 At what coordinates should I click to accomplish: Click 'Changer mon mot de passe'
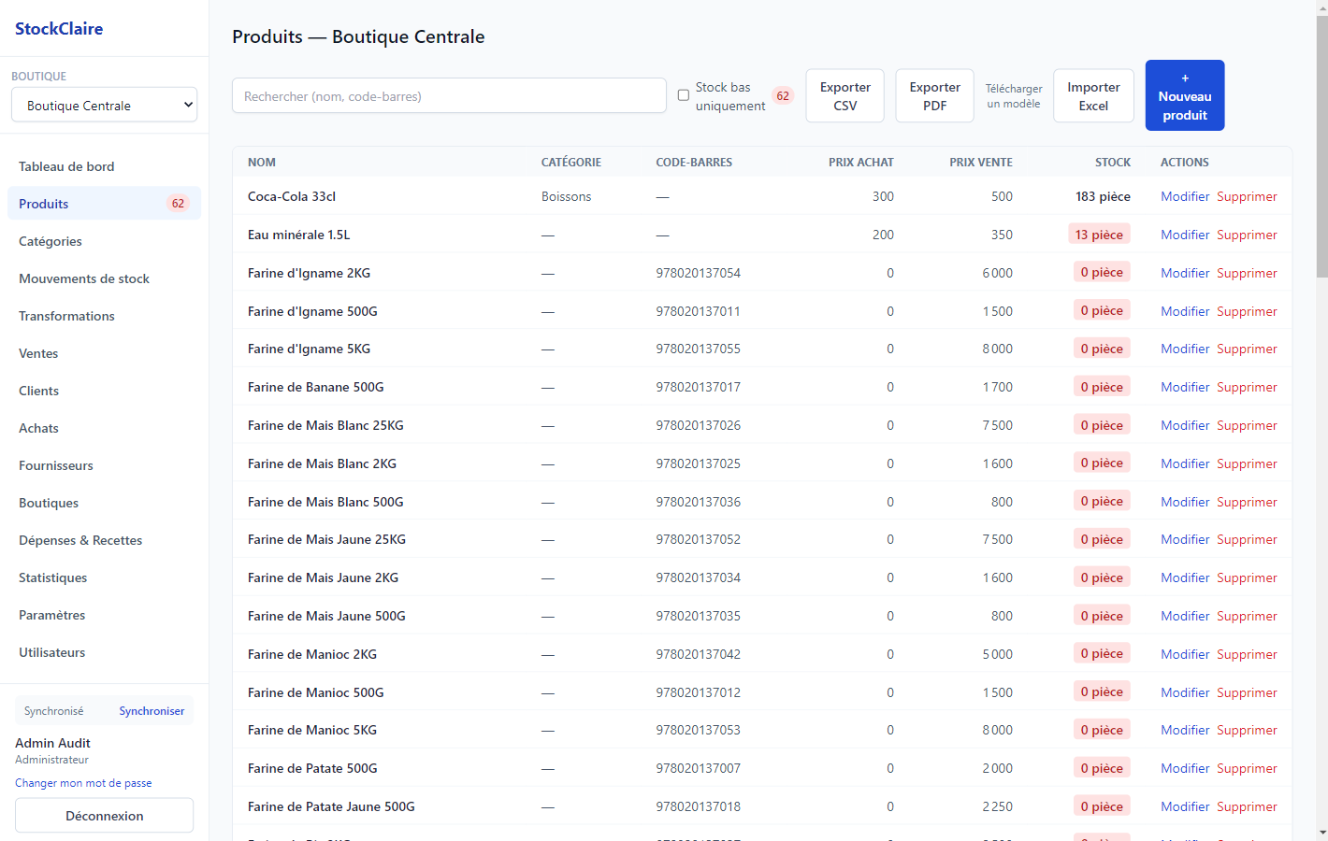point(83,783)
